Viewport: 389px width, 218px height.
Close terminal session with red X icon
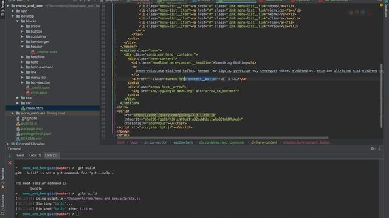[x=10, y=163]
